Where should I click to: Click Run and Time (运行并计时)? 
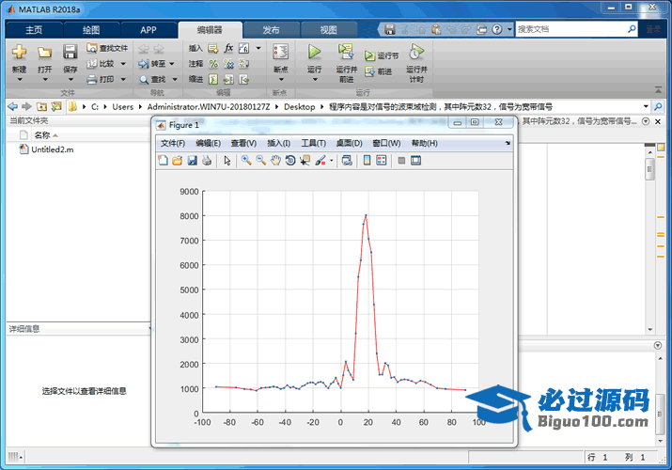pos(416,63)
